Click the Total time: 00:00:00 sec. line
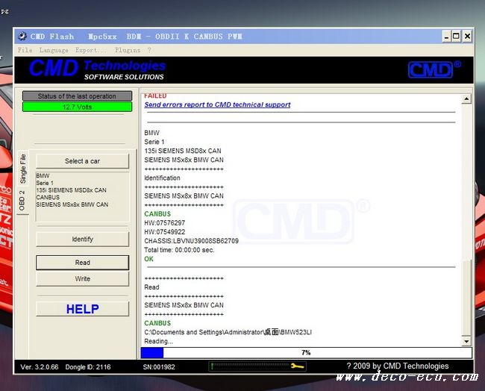Screen dimensions: 485x391 179,250
